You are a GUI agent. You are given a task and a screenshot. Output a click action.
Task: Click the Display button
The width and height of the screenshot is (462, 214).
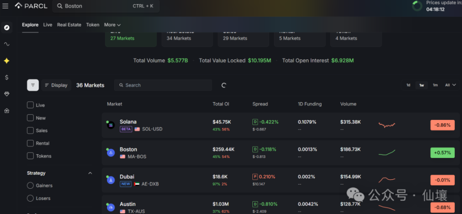[x=56, y=85]
